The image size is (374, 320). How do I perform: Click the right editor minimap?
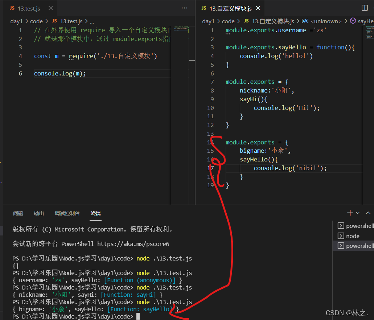click(369, 33)
